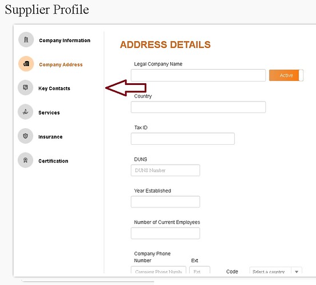Image resolution: width=316 pixels, height=285 pixels.
Task: Open the Insurance shield icon
Action: click(x=25, y=136)
